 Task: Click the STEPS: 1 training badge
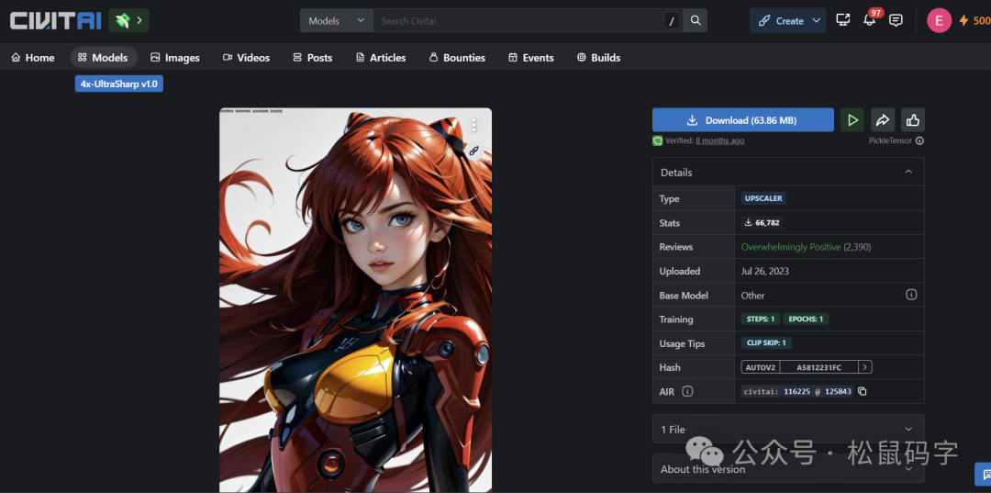(x=761, y=319)
